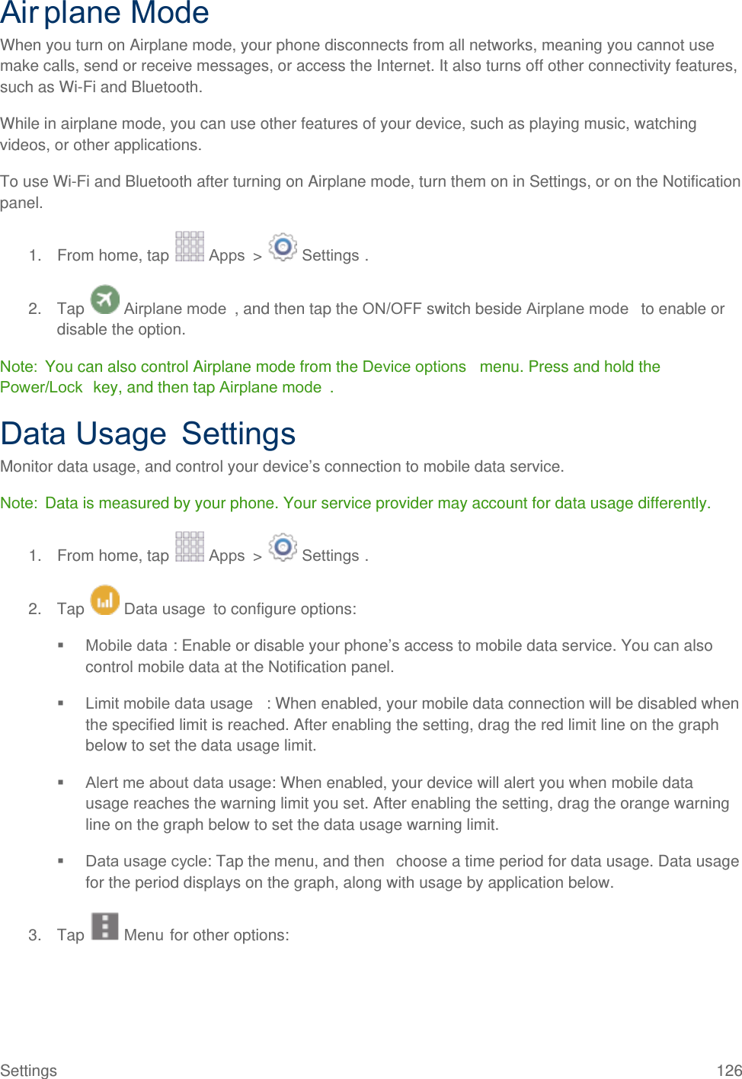The width and height of the screenshot is (742, 1079).
Task: Click page number 126 in the footer
Action: 728,1070
